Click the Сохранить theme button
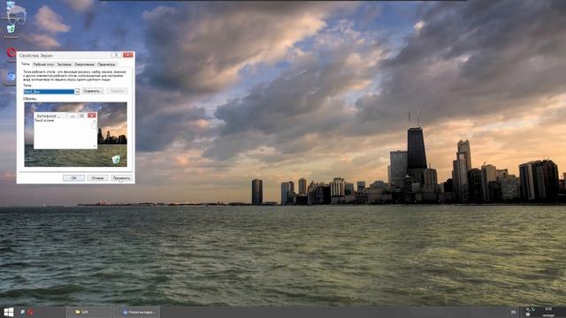This screenshot has height=318, width=566. [93, 91]
